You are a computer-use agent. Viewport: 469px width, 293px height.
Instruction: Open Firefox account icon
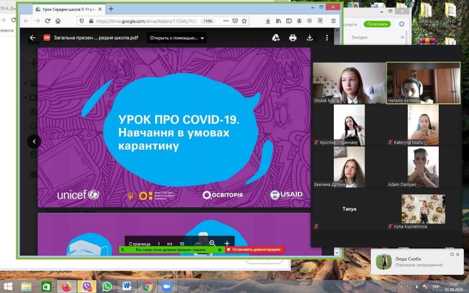pyautogui.click(x=299, y=21)
